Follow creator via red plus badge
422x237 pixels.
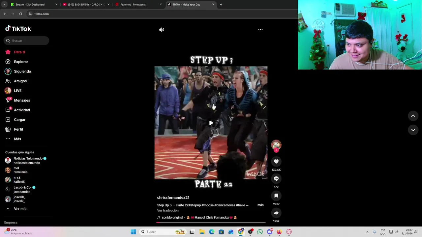276,150
